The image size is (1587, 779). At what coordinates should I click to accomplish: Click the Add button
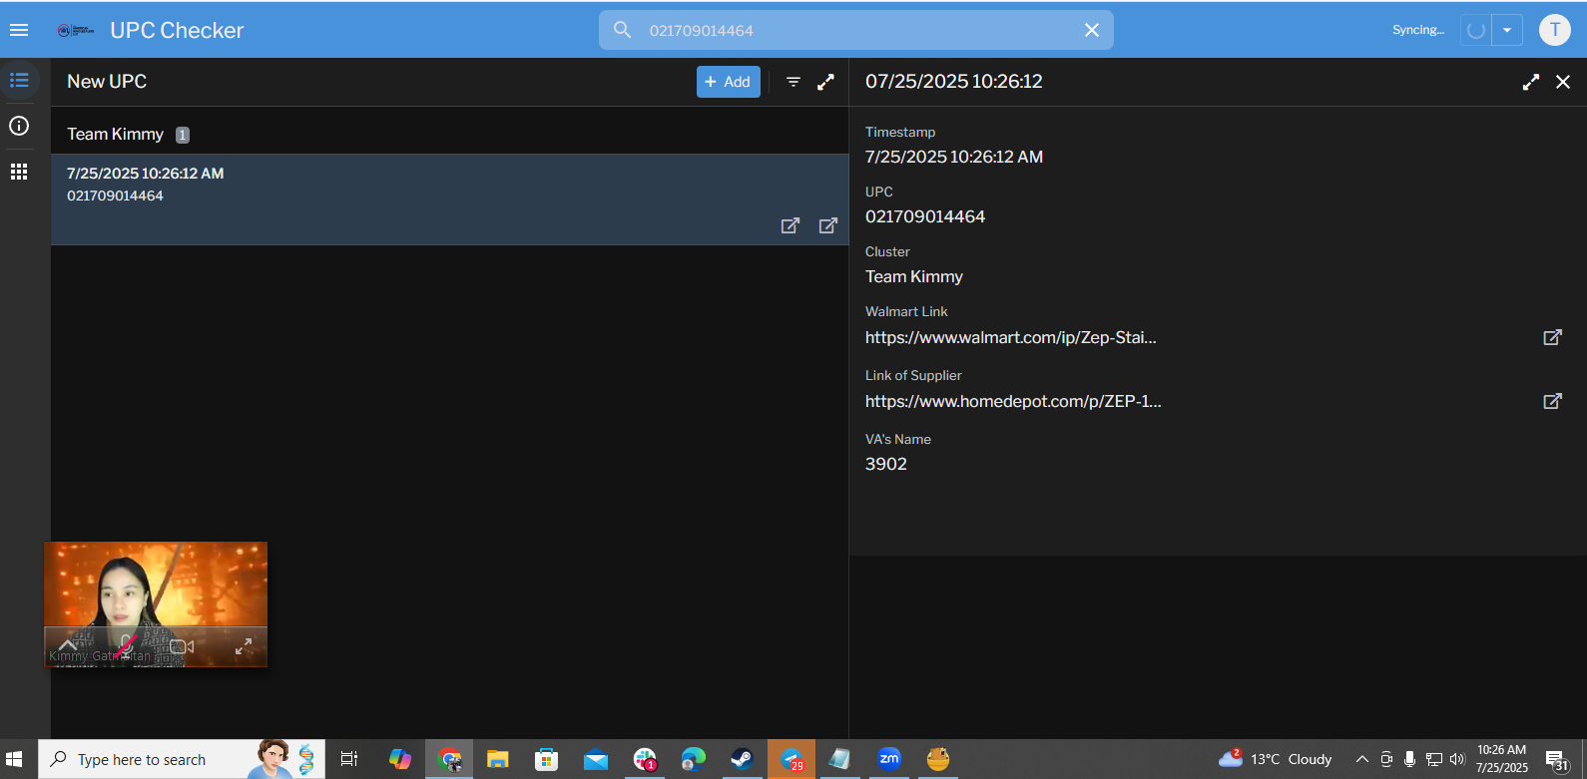click(x=728, y=82)
